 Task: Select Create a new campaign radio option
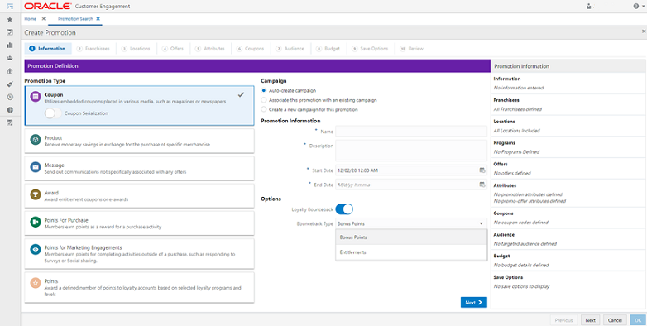[x=264, y=110]
